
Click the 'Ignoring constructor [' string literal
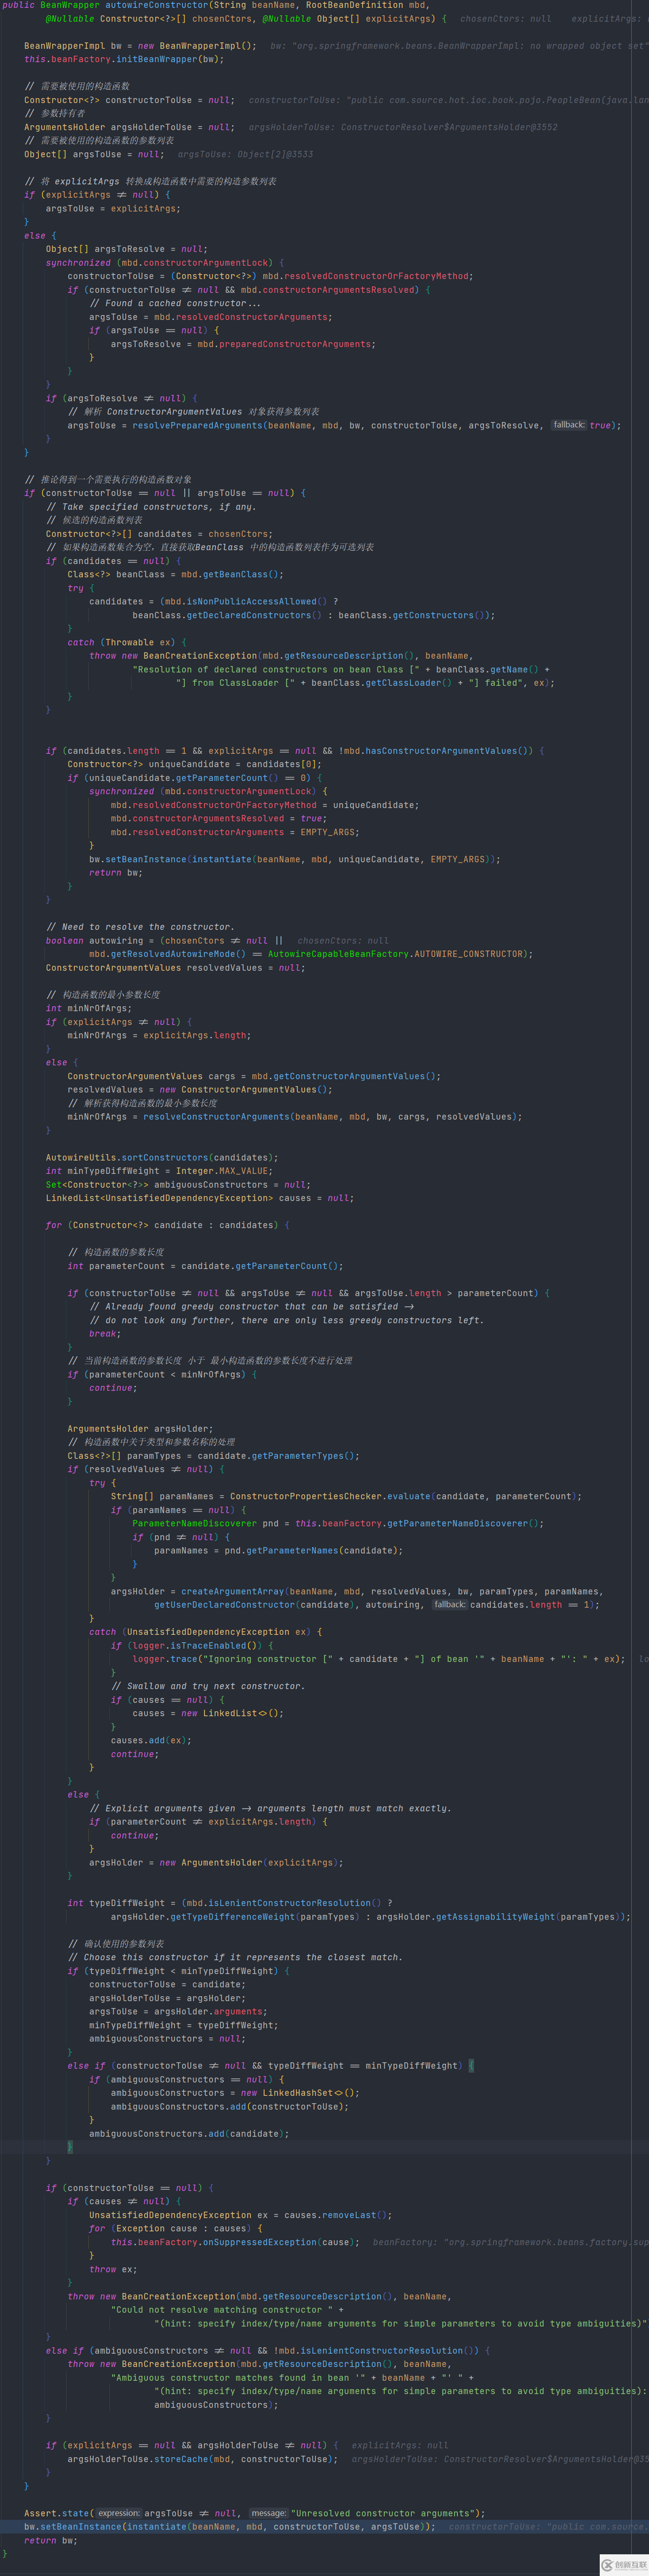click(x=264, y=1658)
